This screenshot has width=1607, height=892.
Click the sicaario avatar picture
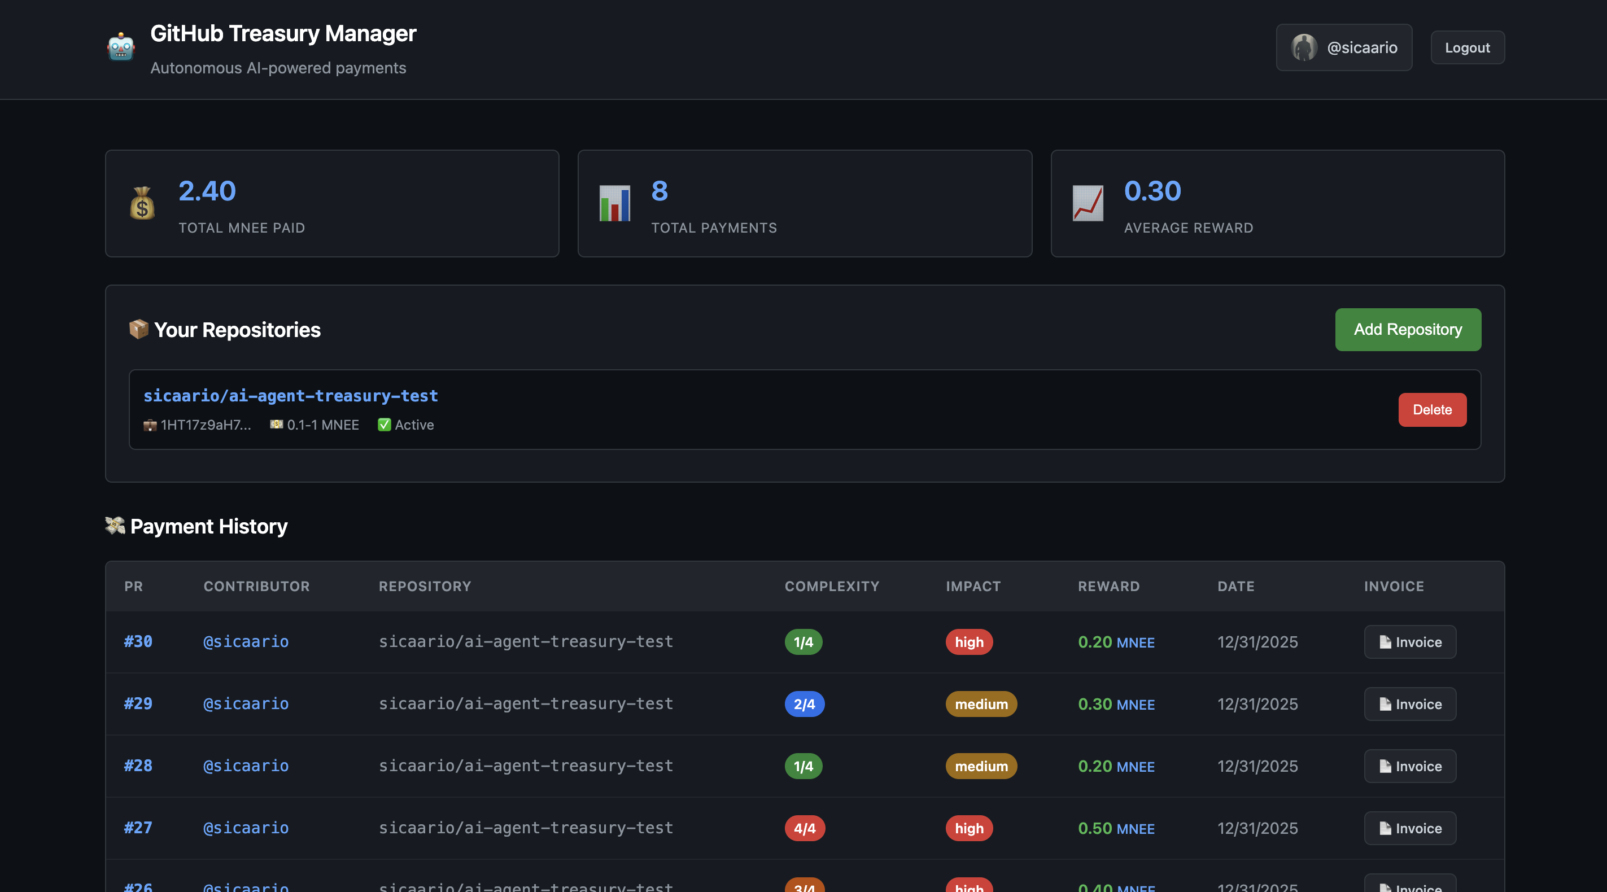pyautogui.click(x=1304, y=47)
